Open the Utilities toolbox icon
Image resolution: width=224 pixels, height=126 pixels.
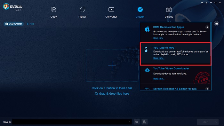coord(169,10)
